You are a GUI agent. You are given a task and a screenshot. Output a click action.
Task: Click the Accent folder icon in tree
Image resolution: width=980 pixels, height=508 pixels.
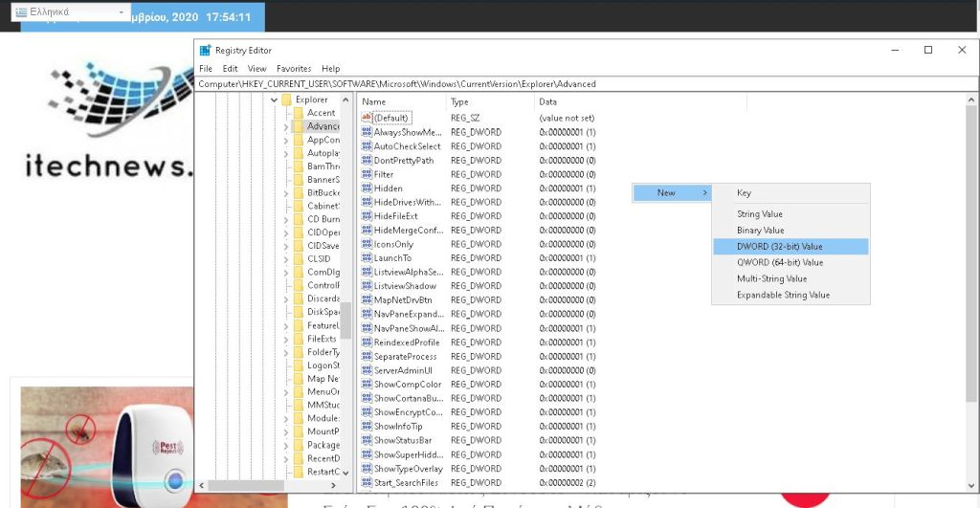coord(299,113)
